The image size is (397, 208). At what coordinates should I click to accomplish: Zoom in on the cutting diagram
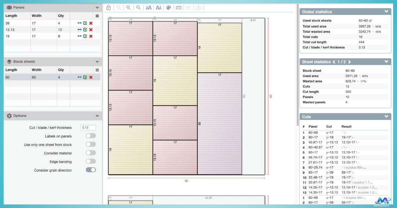(x=128, y=8)
